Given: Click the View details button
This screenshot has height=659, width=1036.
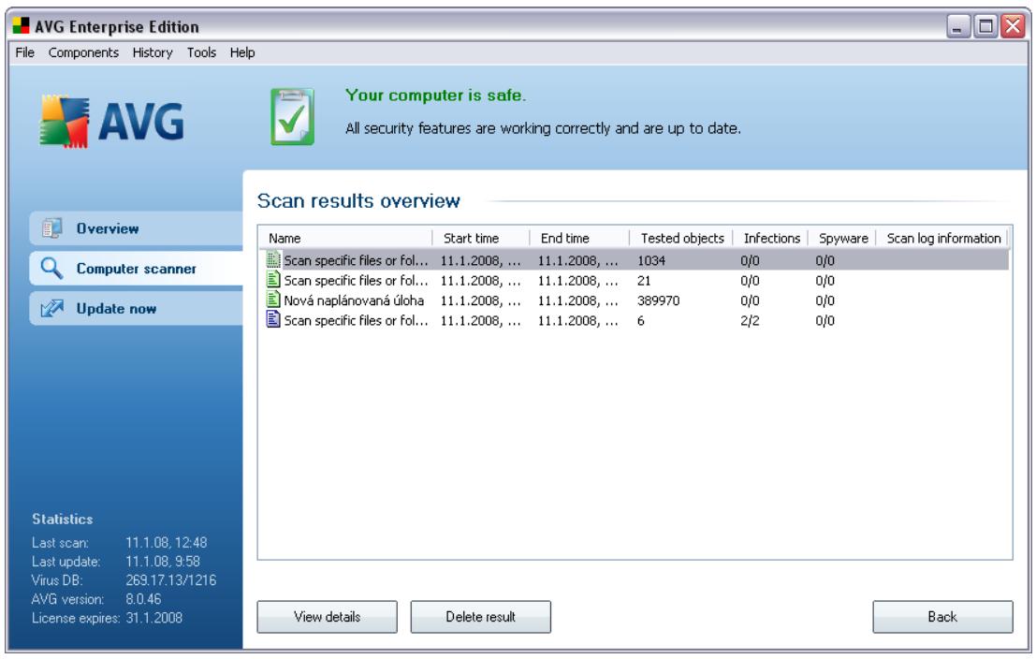Looking at the screenshot, I should point(327,617).
